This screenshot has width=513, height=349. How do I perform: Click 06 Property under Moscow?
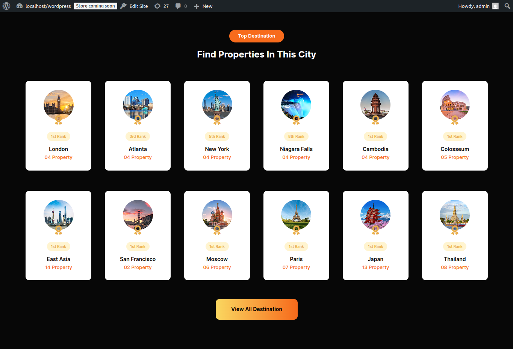pos(217,267)
